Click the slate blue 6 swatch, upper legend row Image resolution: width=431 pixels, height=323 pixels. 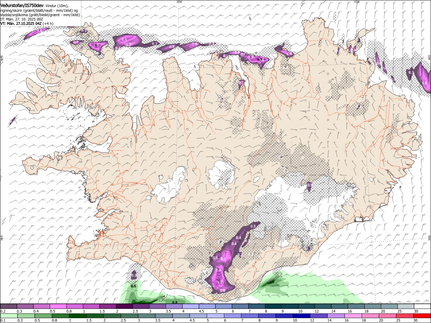point(240,307)
